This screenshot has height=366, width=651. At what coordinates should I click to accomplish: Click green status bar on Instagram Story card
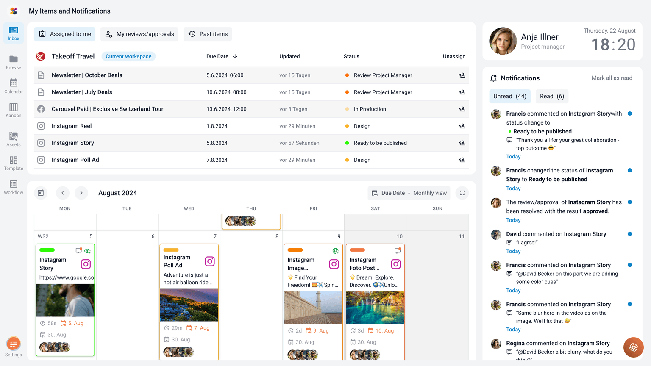click(x=47, y=250)
